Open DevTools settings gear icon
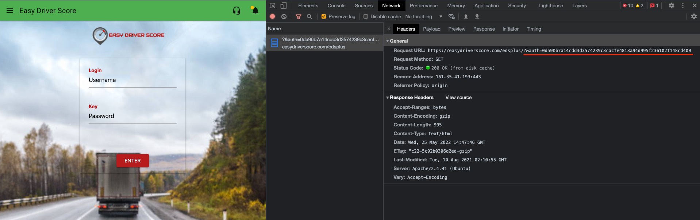700x220 pixels. [672, 5]
